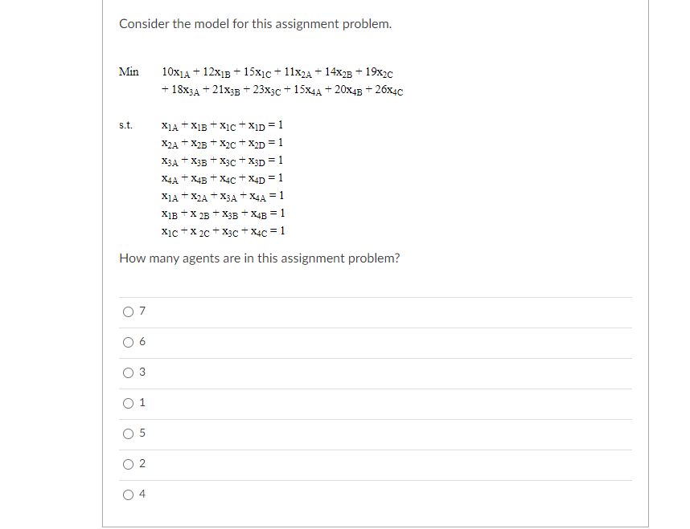Click the last constraint equation row
Screen dimensions: 690x529
tap(221, 232)
